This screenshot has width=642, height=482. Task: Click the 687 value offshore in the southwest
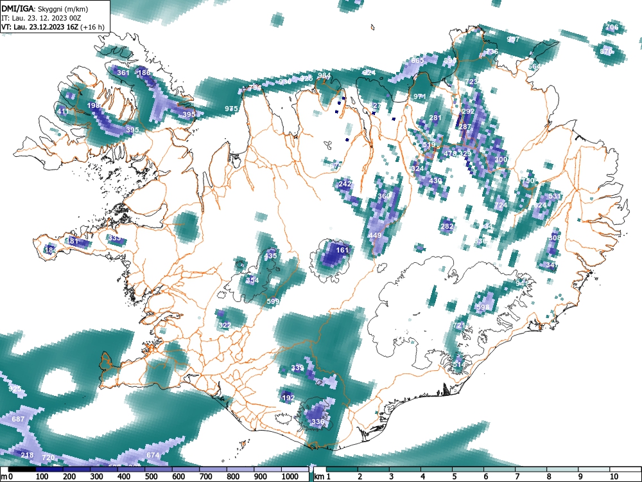18,419
